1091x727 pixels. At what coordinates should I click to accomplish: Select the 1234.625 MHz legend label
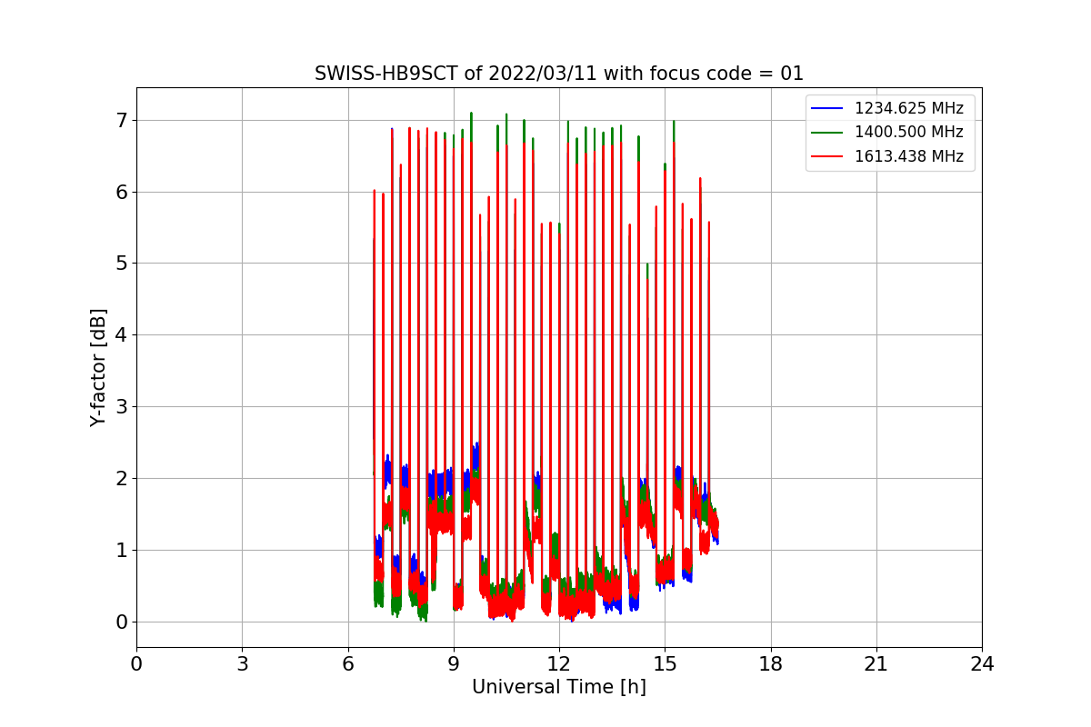[908, 108]
